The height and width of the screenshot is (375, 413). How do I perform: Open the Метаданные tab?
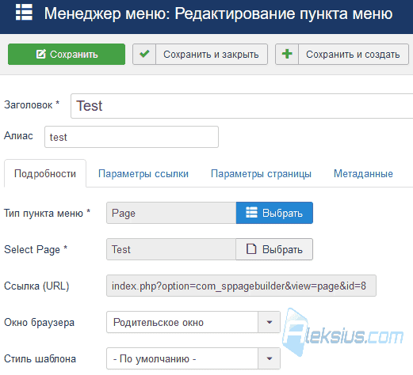tap(363, 173)
